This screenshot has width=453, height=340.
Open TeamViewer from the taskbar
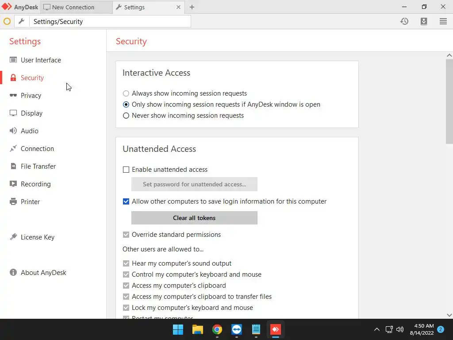click(x=237, y=329)
